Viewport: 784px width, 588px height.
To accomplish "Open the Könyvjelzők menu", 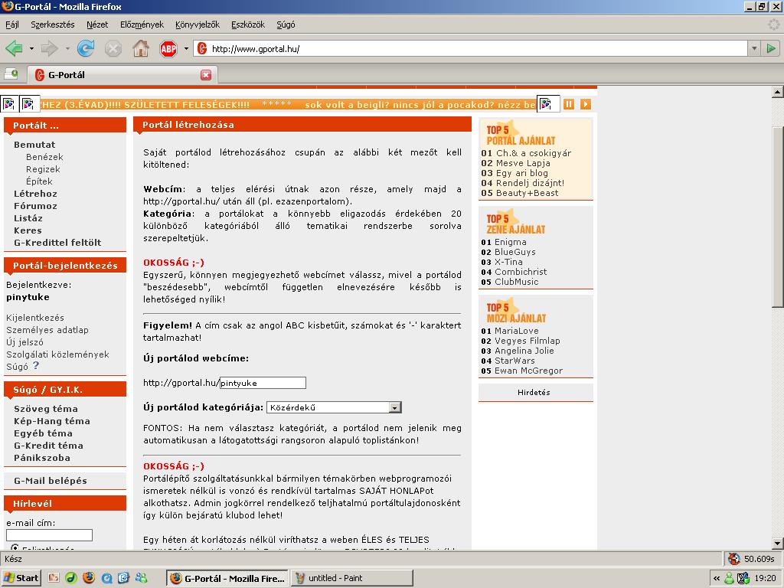I will (197, 24).
